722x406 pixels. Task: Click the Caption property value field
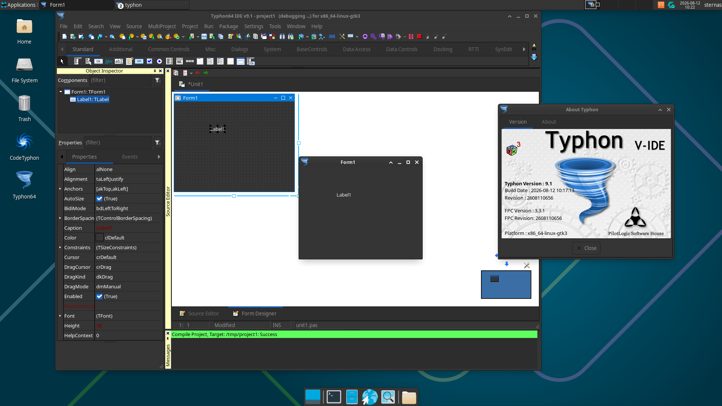pos(128,228)
